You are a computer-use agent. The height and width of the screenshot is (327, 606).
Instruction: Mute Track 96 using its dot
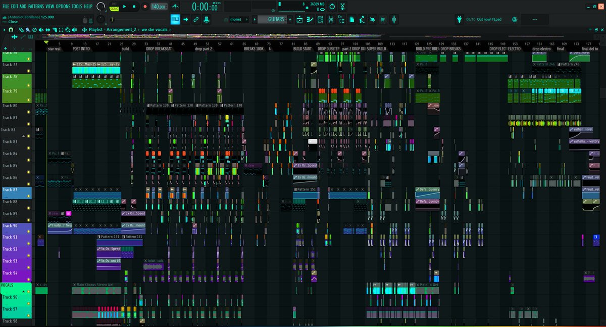29,303
